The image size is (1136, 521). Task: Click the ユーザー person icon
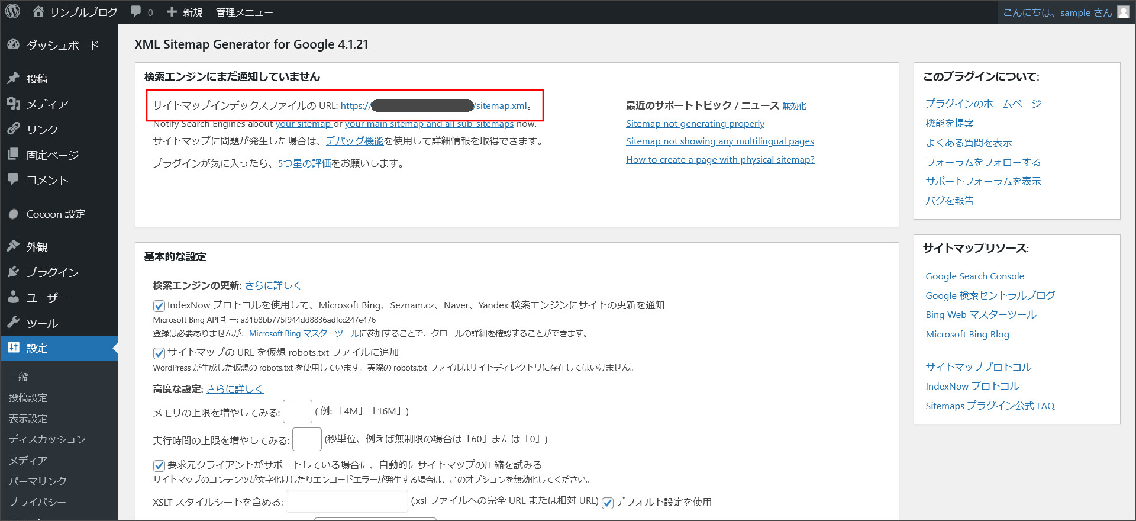coord(13,297)
